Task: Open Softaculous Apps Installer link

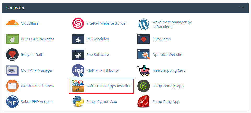Action: (109, 86)
